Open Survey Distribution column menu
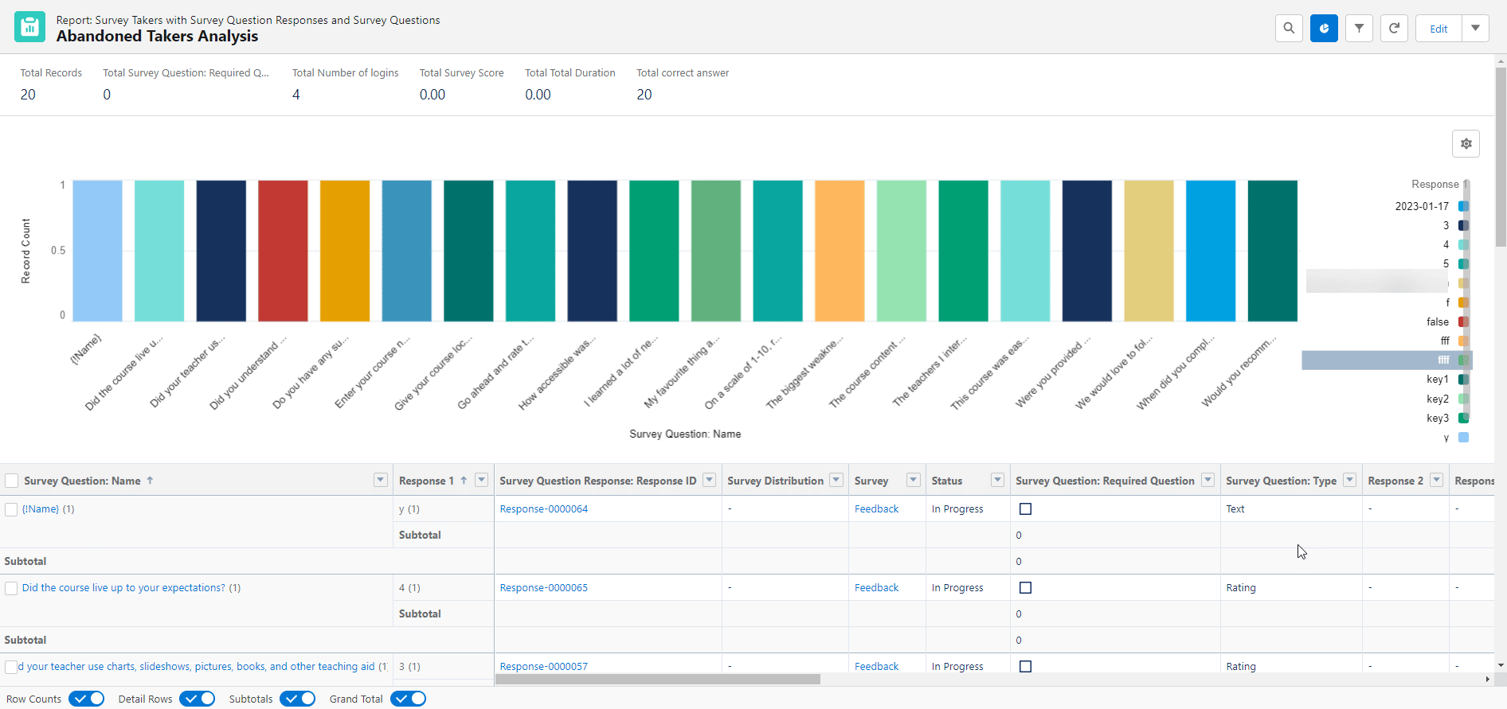The height and width of the screenshot is (709, 1507). pos(836,480)
